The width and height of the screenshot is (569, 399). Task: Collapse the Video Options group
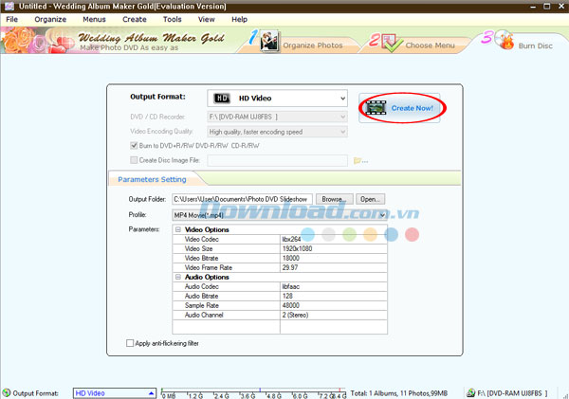coord(178,229)
